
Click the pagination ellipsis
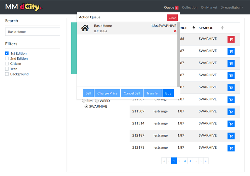[196, 161]
